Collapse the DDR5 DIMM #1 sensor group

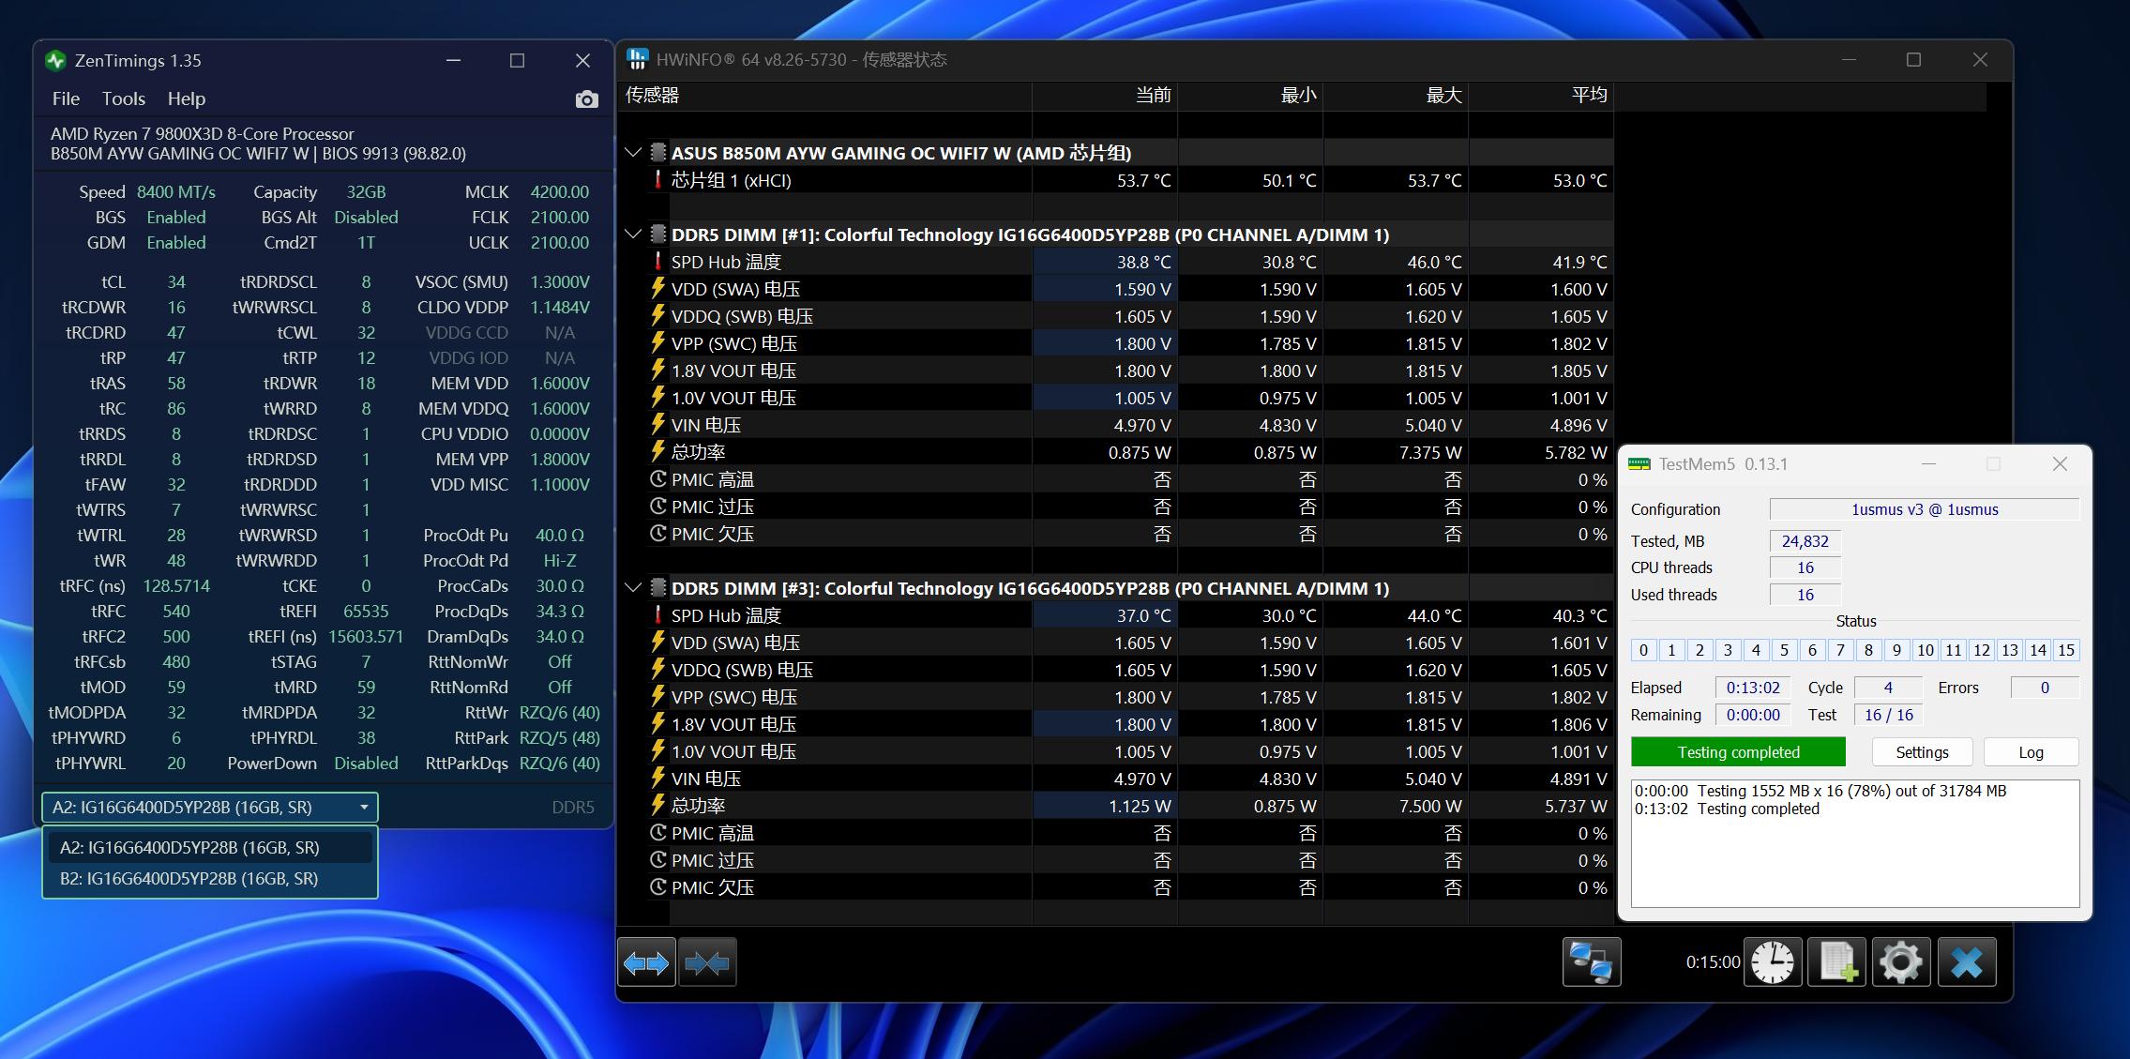(633, 235)
